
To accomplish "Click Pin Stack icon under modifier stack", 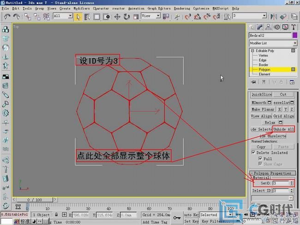I will (x=254, y=82).
